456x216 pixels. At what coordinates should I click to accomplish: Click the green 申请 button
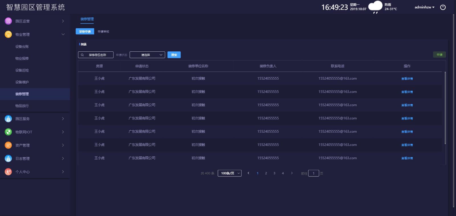[439, 55]
